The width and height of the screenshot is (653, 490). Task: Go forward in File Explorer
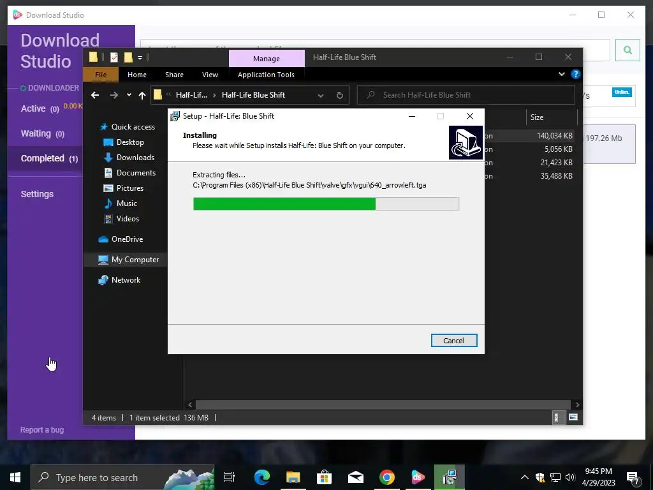[x=114, y=95]
